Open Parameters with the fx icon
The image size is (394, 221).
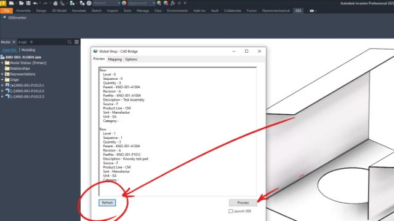pos(172,3)
